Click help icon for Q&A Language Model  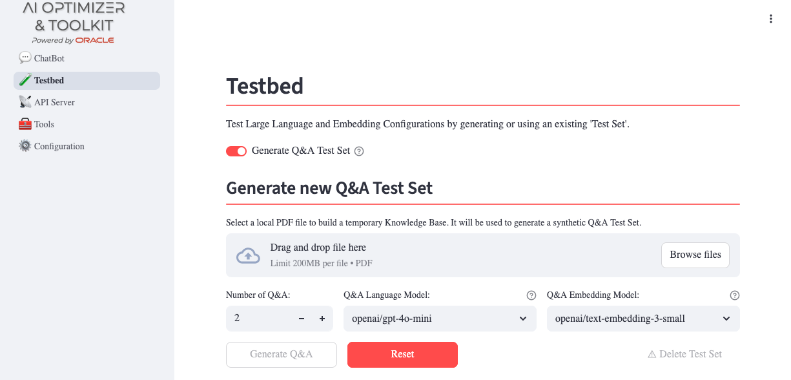(531, 295)
